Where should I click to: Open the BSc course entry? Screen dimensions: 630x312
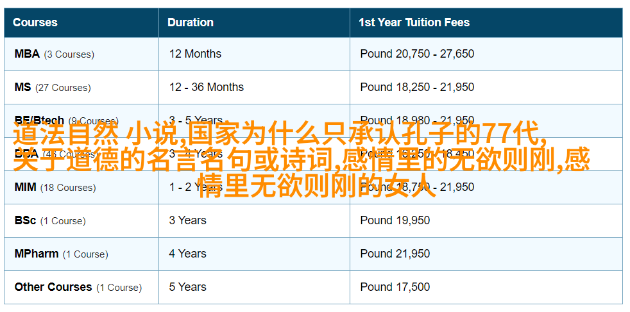click(x=25, y=220)
